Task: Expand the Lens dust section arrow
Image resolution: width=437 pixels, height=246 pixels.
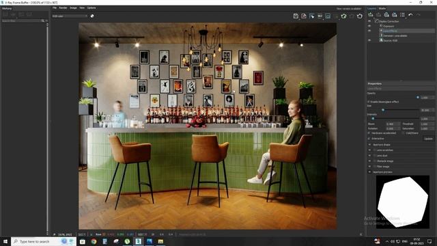Action: click(x=369, y=155)
